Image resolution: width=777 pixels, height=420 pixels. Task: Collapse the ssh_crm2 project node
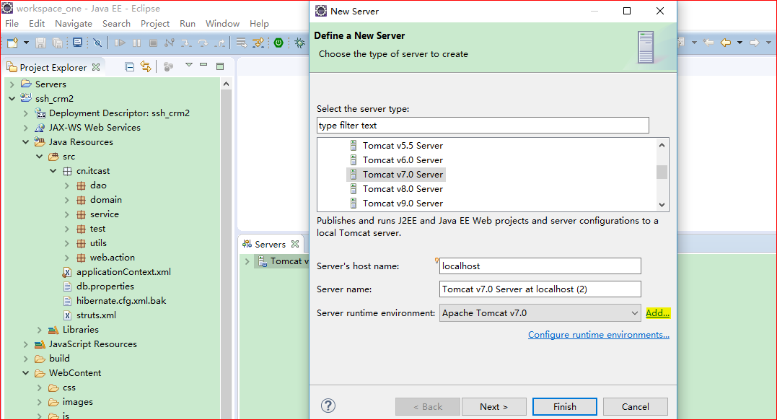12,99
